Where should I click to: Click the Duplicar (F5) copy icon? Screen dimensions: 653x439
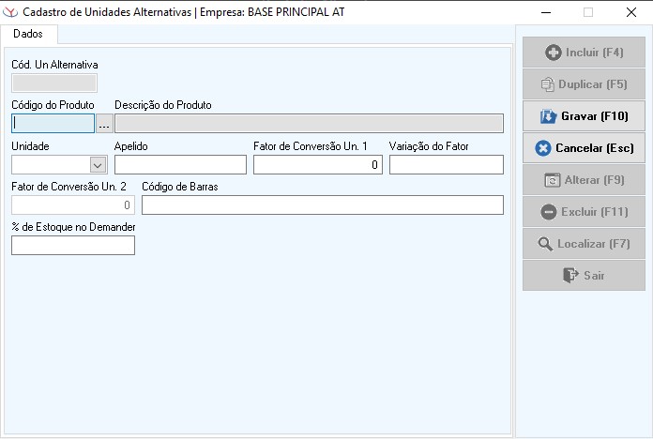[x=548, y=84]
